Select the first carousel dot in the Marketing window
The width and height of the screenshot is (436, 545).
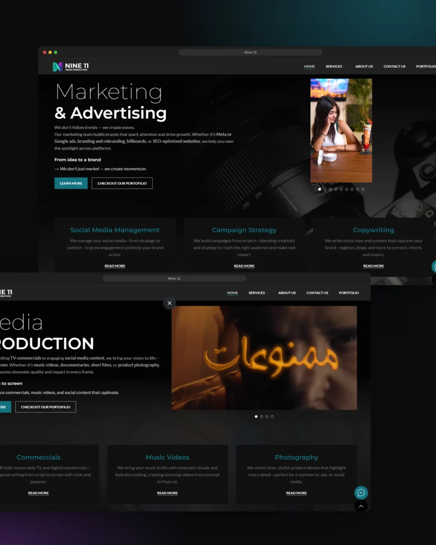(319, 189)
